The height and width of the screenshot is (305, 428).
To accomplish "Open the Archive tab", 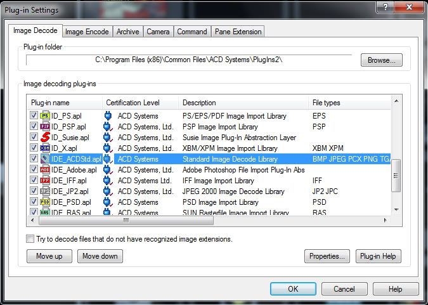I will tap(127, 32).
